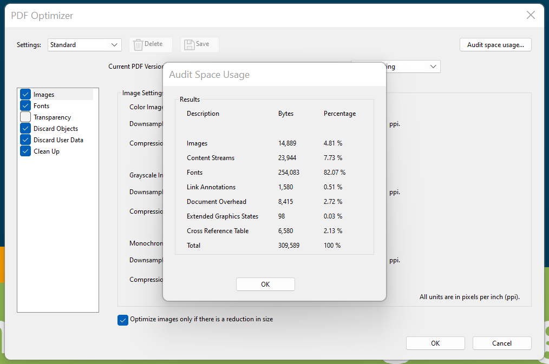Enable the Transparency checkbox
The height and width of the screenshot is (364, 549).
tap(25, 117)
